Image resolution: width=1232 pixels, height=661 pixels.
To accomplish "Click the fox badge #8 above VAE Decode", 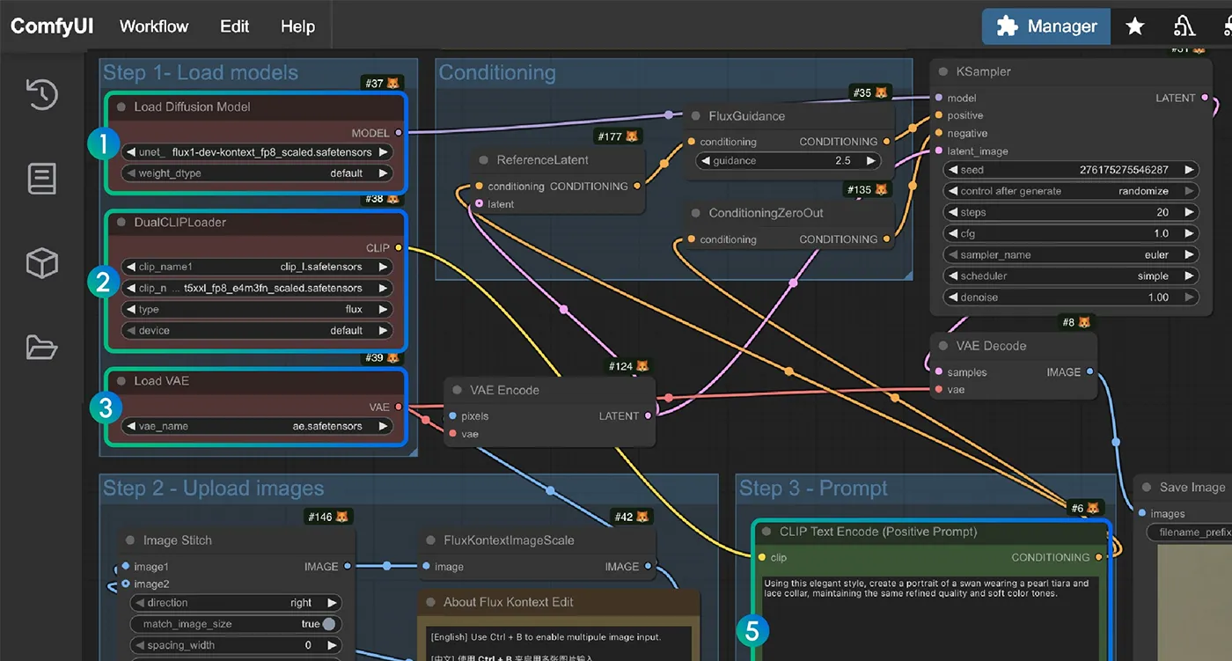I will click(1076, 322).
